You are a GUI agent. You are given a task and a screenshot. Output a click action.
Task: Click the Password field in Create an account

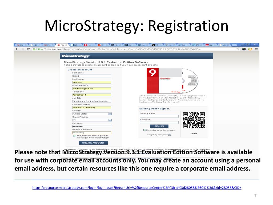[92, 126]
